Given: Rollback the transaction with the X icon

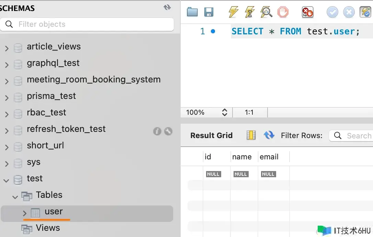Looking at the screenshot, I should (x=349, y=12).
